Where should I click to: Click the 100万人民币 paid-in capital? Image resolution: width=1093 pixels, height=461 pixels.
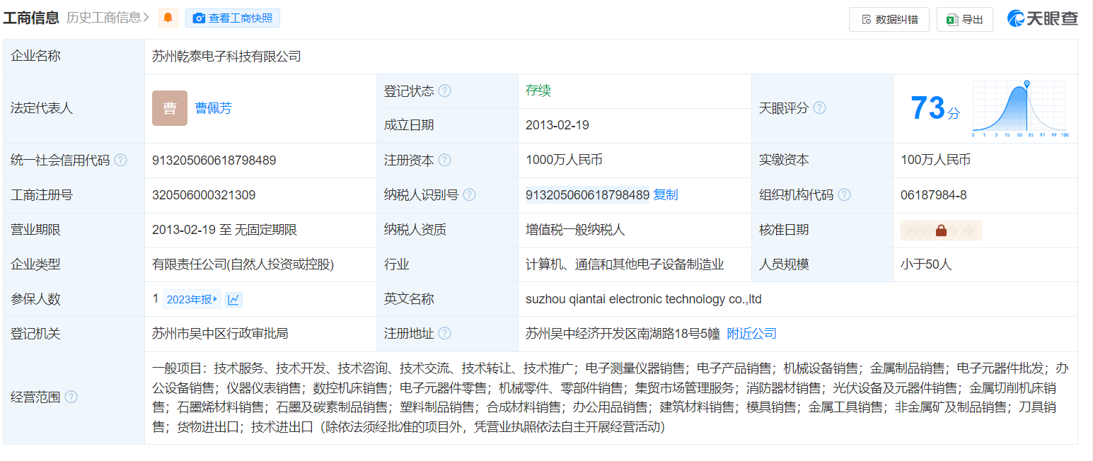[935, 161]
